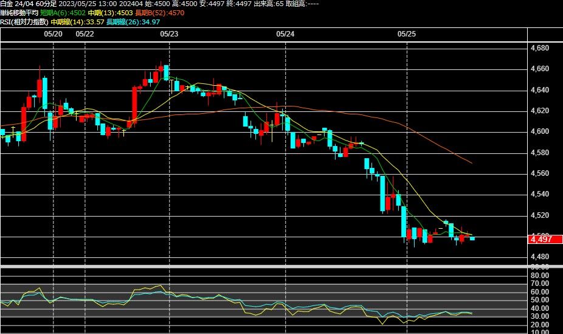
Task: Click the 取組高:---- open interest value
Action: tap(302, 4)
